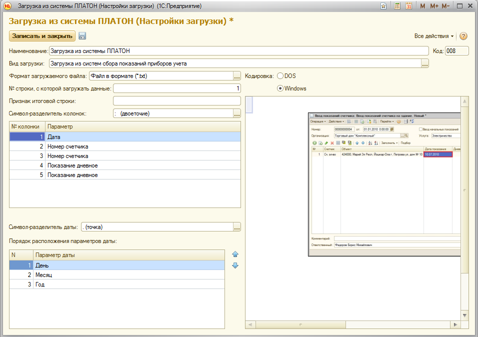This screenshot has width=478, height=337.
Task: Open selection for Формат загружаемого файла
Action: [x=237, y=76]
